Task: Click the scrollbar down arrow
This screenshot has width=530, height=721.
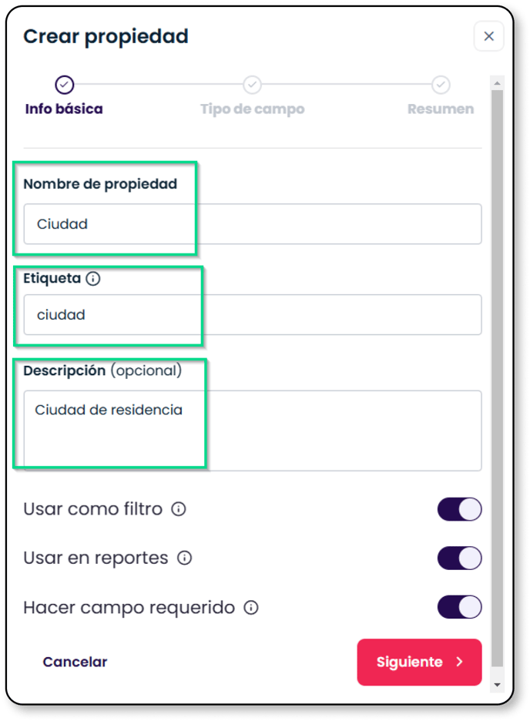Action: [497, 685]
